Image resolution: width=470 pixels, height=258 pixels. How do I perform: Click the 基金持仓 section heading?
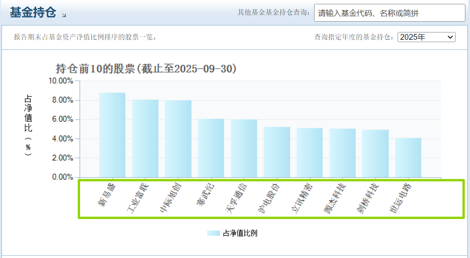[33, 12]
